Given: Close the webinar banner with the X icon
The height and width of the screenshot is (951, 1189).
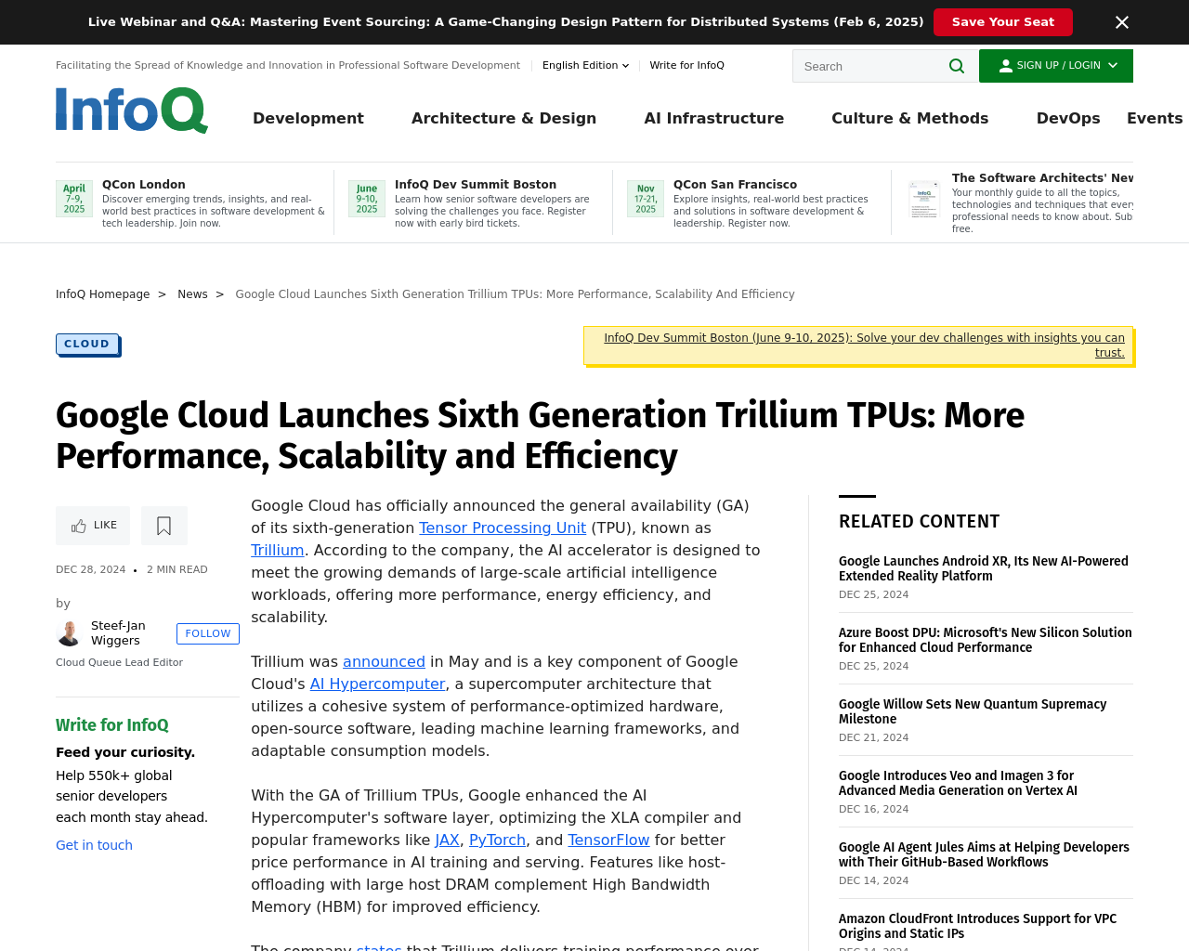Looking at the screenshot, I should pyautogui.click(x=1122, y=22).
